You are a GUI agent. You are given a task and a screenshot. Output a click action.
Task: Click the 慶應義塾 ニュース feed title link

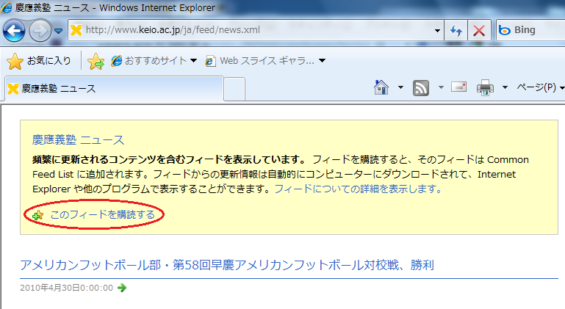(78, 139)
